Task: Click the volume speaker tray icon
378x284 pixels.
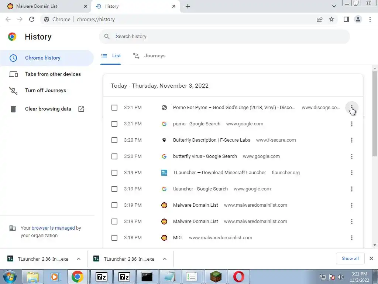Action: coord(341,277)
